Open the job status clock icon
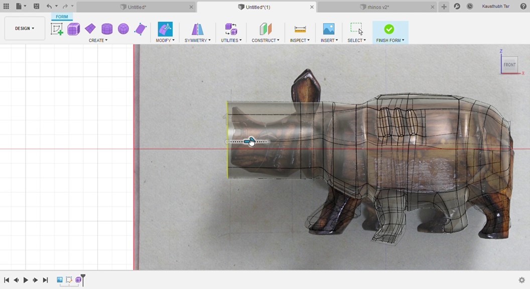530x289 pixels. (469, 7)
